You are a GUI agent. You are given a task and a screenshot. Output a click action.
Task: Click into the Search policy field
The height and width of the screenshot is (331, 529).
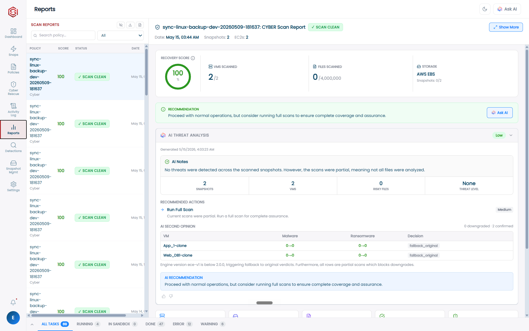coord(63,35)
